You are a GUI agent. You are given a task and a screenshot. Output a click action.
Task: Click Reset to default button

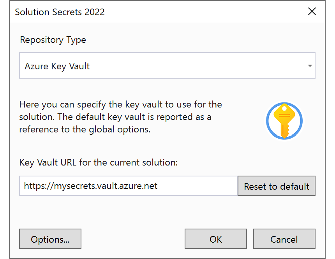point(277,186)
